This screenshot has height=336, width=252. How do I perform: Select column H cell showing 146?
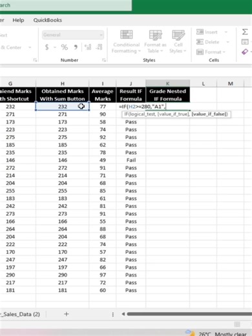tap(63, 160)
